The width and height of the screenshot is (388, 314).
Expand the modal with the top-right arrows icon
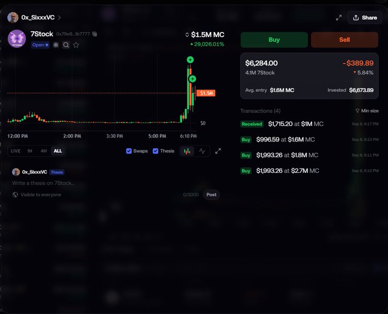tap(338, 18)
